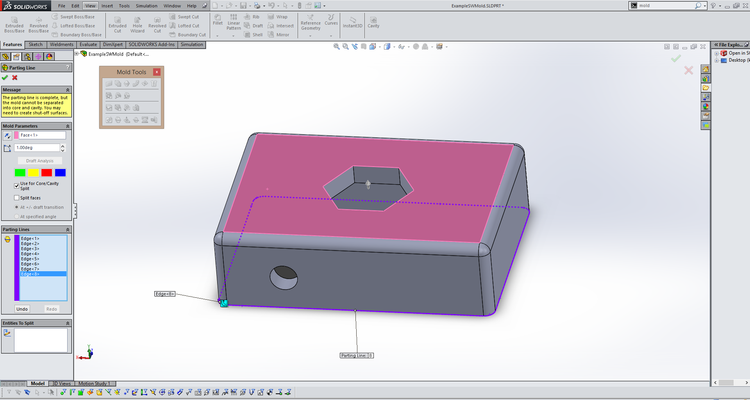Click the Redo button
Image resolution: width=750 pixels, height=400 pixels.
[x=52, y=309]
